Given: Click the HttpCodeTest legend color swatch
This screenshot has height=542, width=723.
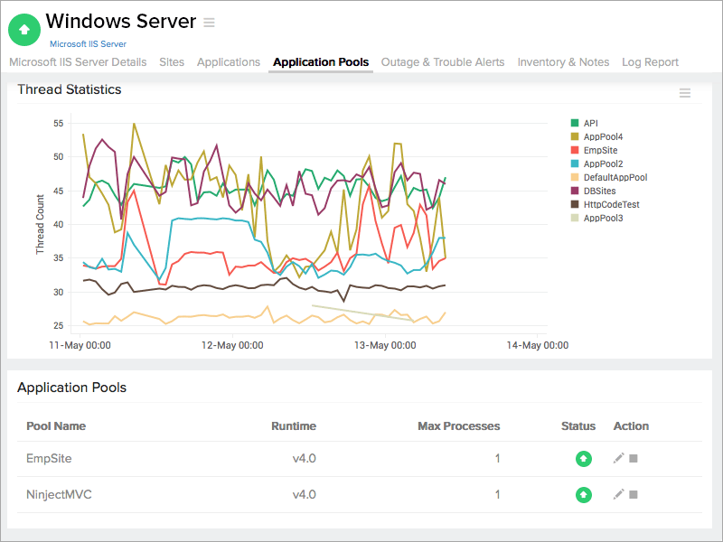Looking at the screenshot, I should [575, 204].
